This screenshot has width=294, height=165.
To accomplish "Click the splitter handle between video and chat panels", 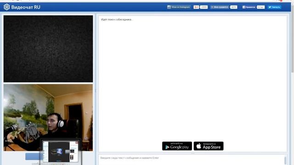I will pyautogui.click(x=96, y=90).
